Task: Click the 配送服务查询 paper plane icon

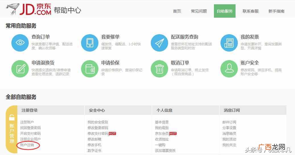Action: tap(159, 43)
